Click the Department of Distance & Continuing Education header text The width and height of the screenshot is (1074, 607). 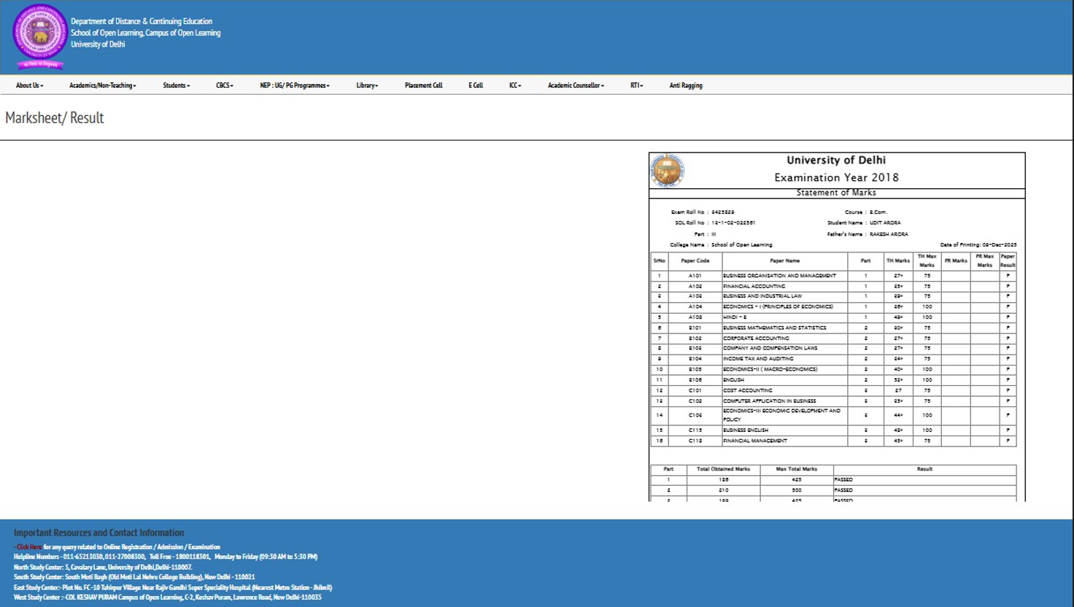(x=142, y=21)
